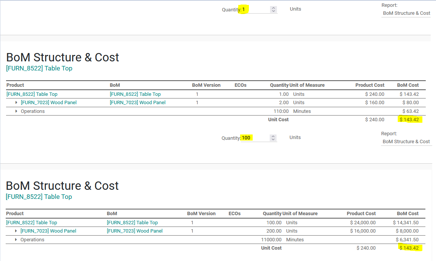This screenshot has height=261, width=436.
Task: Open Table Top BoM link in 100.00 Units row
Action: pyautogui.click(x=132, y=223)
